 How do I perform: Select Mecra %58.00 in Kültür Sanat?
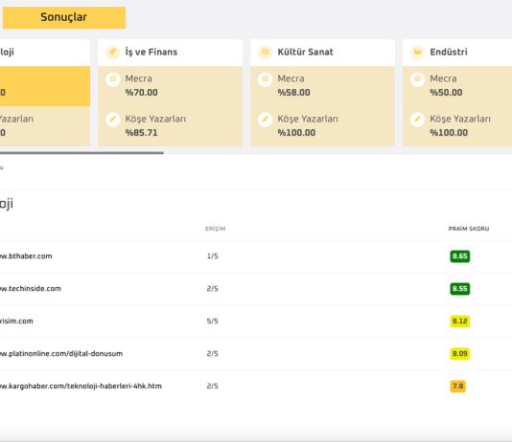point(322,86)
